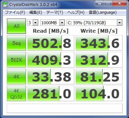Click the Seq write result 343.6
129x118 pixels.
pos(99,43)
